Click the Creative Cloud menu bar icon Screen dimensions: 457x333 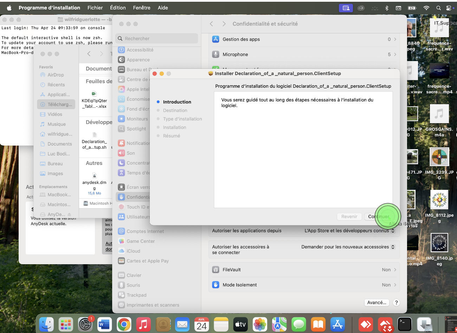(x=361, y=8)
